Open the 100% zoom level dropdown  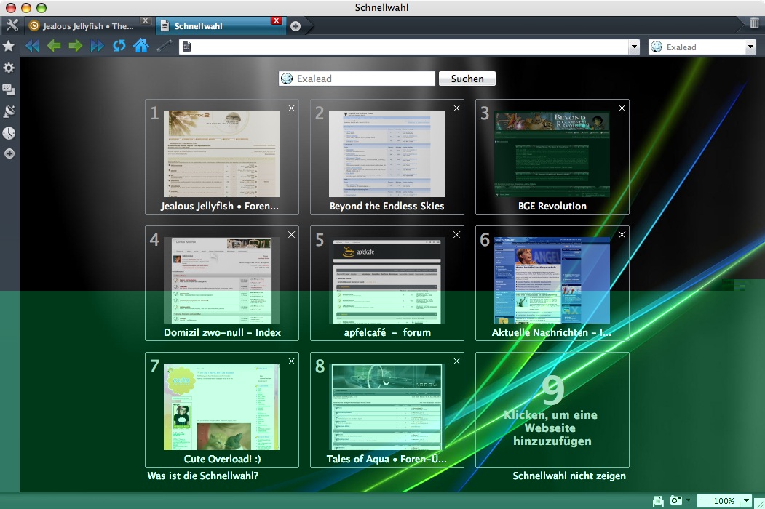pyautogui.click(x=747, y=500)
